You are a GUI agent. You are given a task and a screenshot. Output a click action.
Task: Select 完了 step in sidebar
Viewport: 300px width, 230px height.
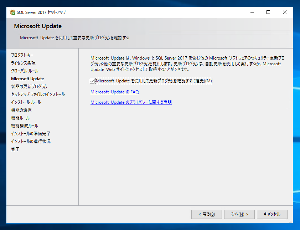tap(15, 149)
